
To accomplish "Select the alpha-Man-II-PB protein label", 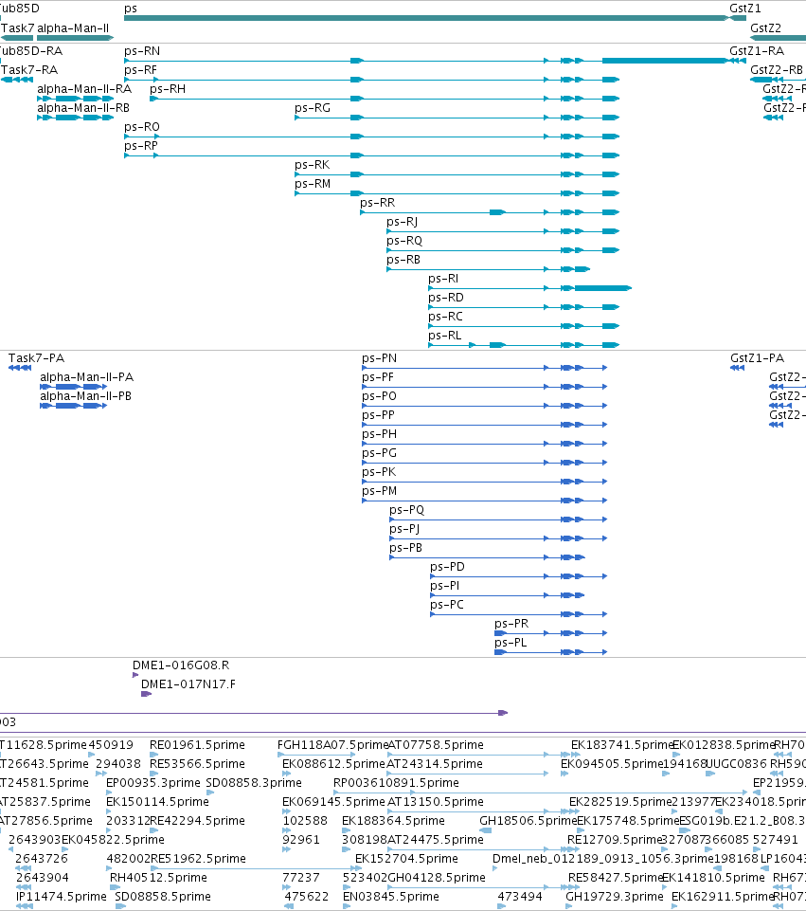I will pyautogui.click(x=85, y=396).
